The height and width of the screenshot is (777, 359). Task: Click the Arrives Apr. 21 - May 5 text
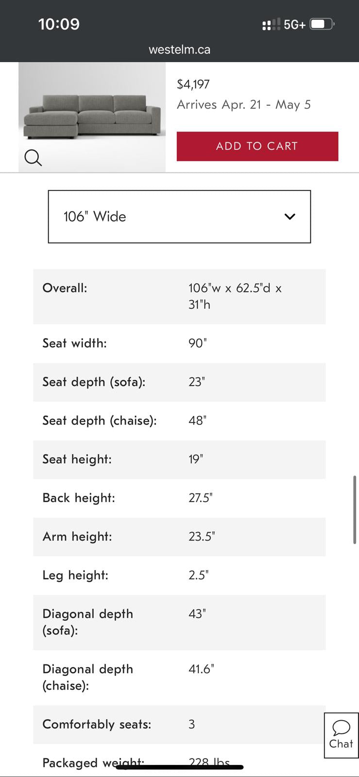[x=243, y=105]
